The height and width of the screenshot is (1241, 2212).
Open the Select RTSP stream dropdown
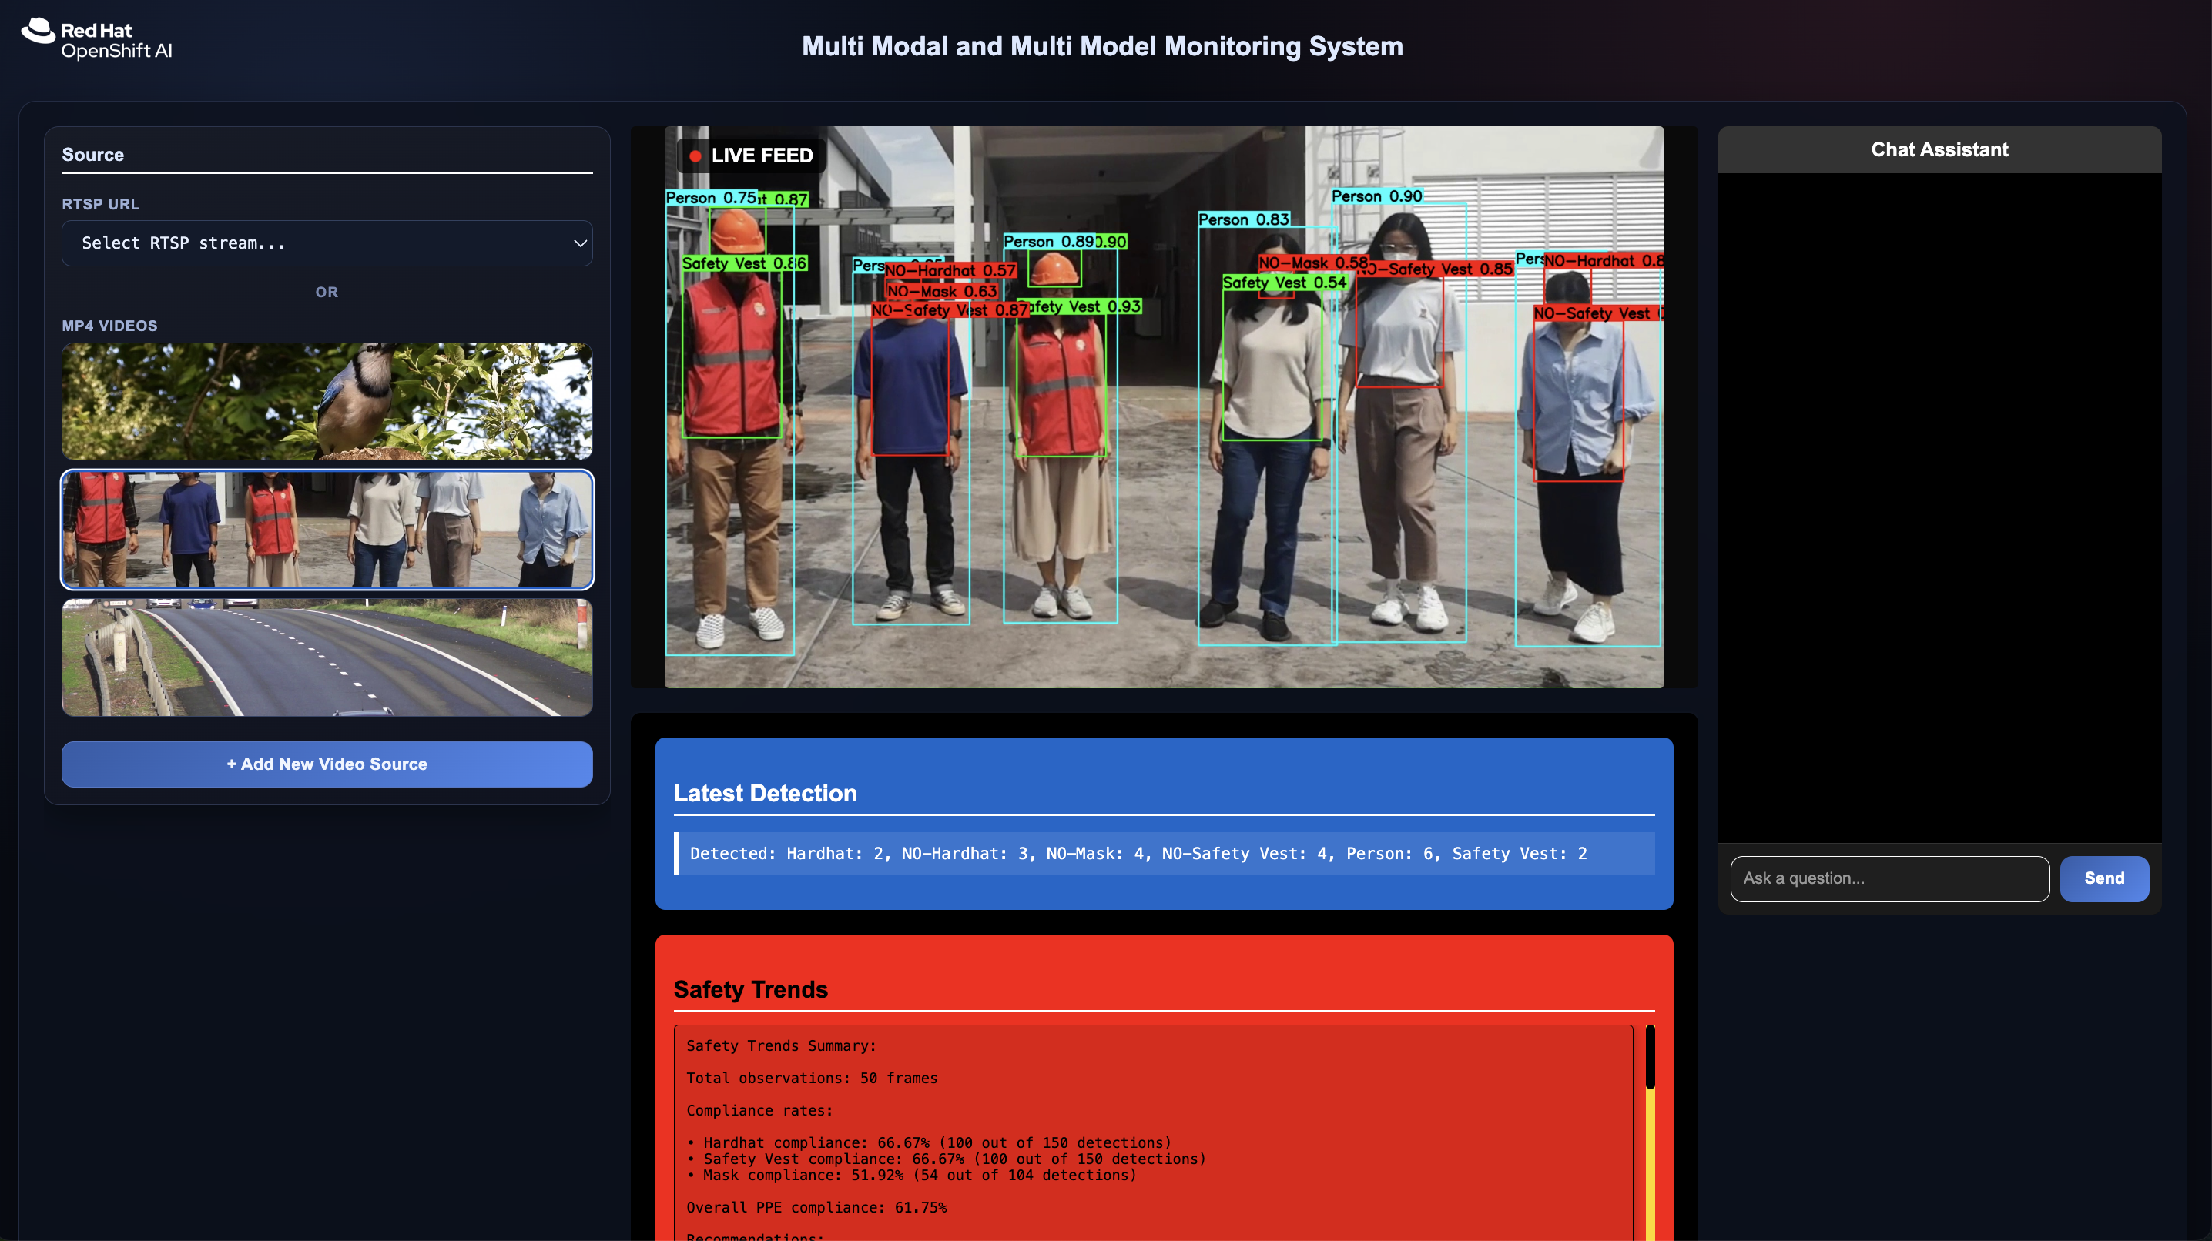(327, 243)
